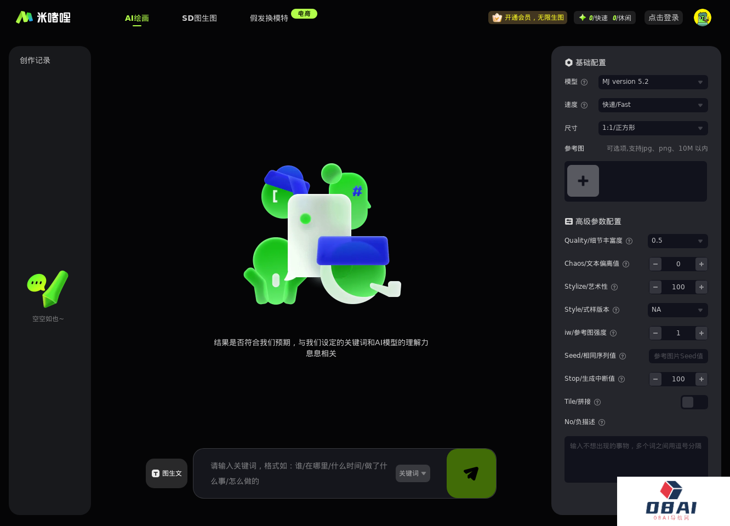The height and width of the screenshot is (526, 730).
Task: Open the 假发换模特 tab
Action: pyautogui.click(x=269, y=18)
